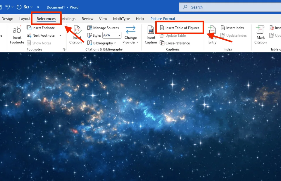Switch to the References tab
Screen dimensions: 281x181
coord(46,19)
